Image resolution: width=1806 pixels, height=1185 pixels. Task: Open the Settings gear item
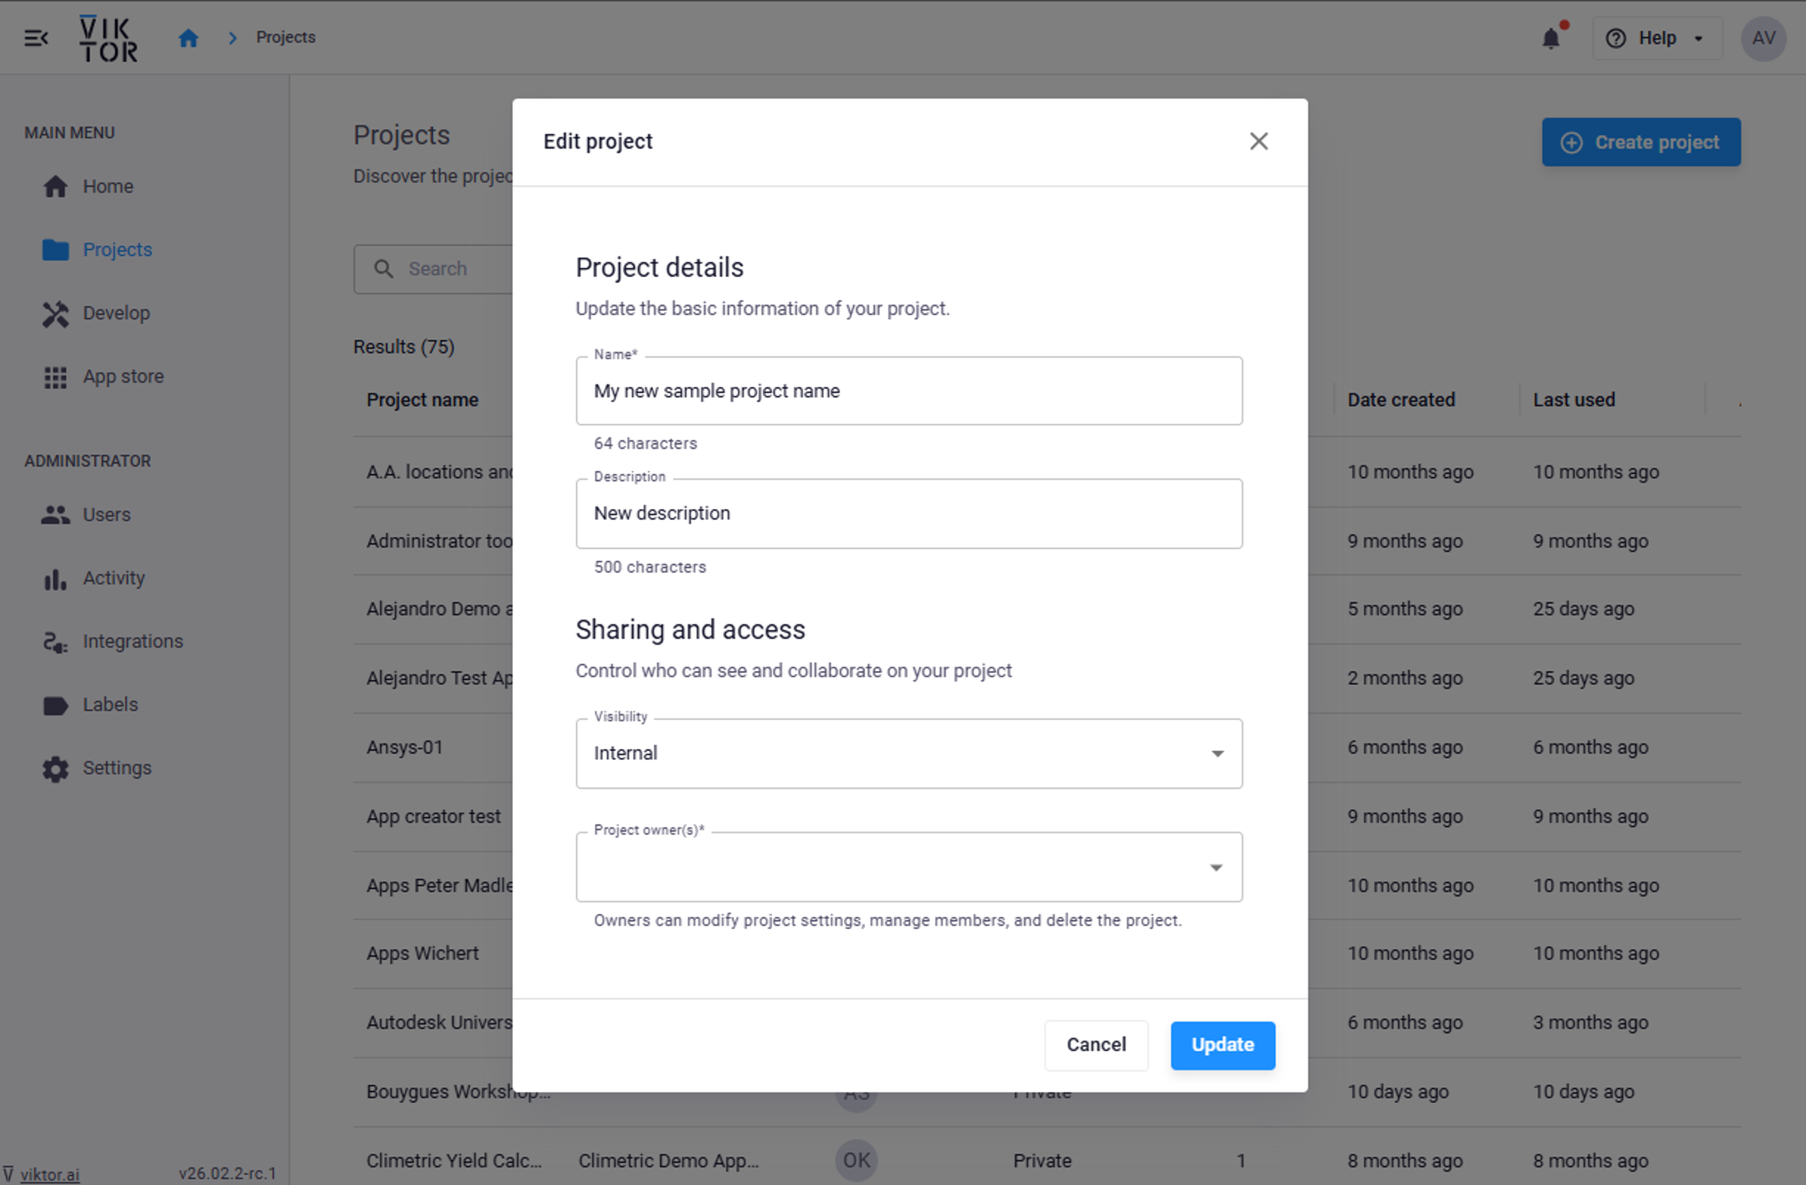point(117,768)
